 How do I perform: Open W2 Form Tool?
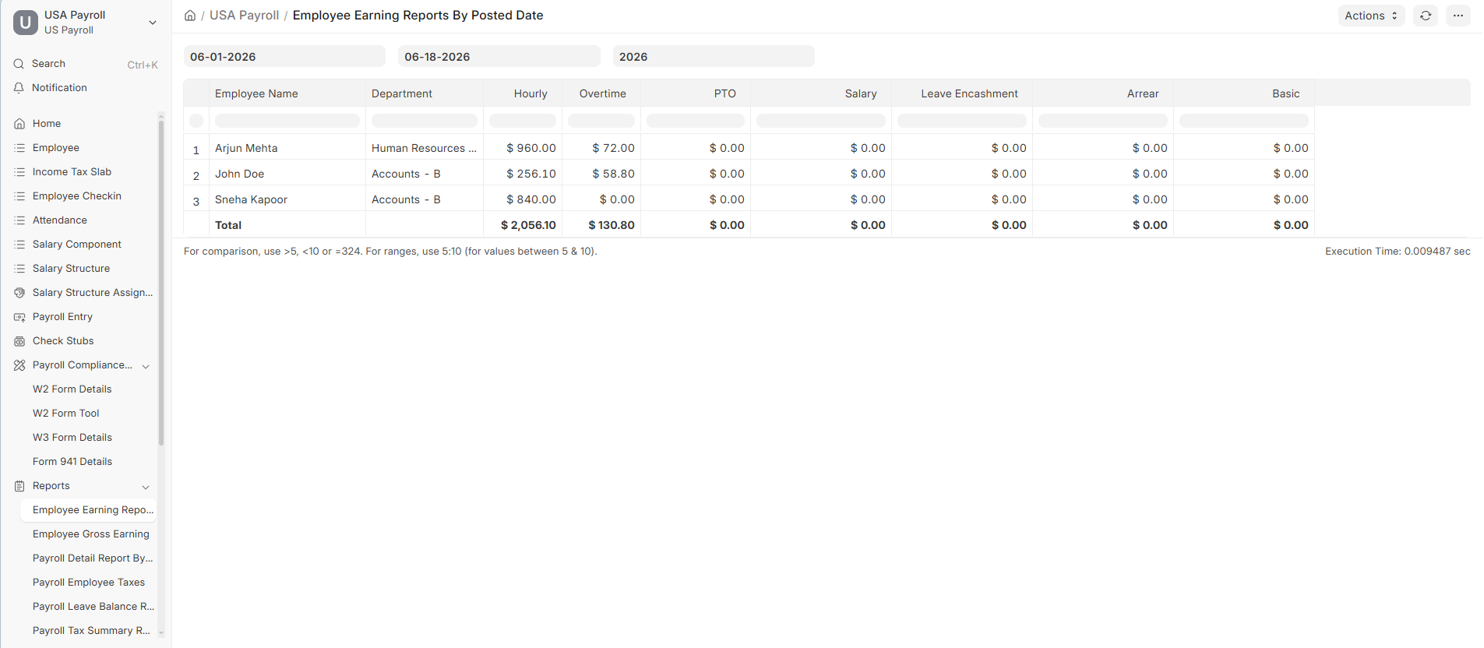[x=66, y=414]
